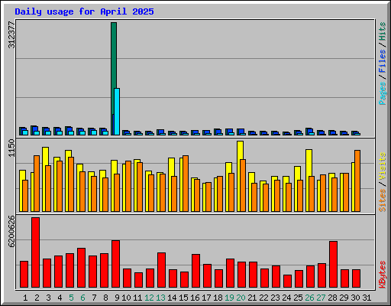This screenshot has width=391, height=306.
Task: Click the red KBytes bar for day 19
Action: tap(230, 273)
